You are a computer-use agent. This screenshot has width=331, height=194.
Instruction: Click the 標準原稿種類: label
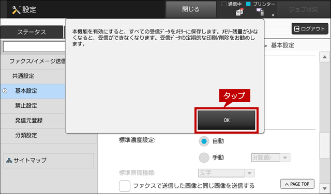tap(138, 173)
